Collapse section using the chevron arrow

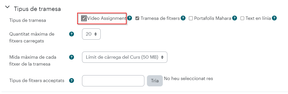pos(7,7)
